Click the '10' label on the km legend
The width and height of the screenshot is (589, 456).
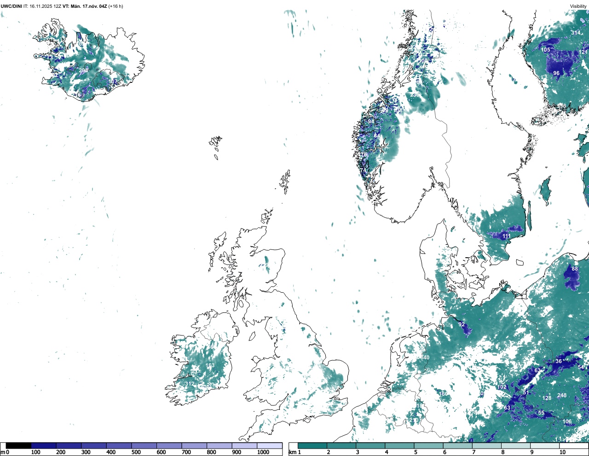(x=562, y=452)
